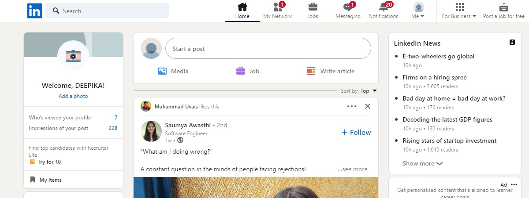Open Bad day at home news story
The width and height of the screenshot is (529, 198).
point(454,98)
